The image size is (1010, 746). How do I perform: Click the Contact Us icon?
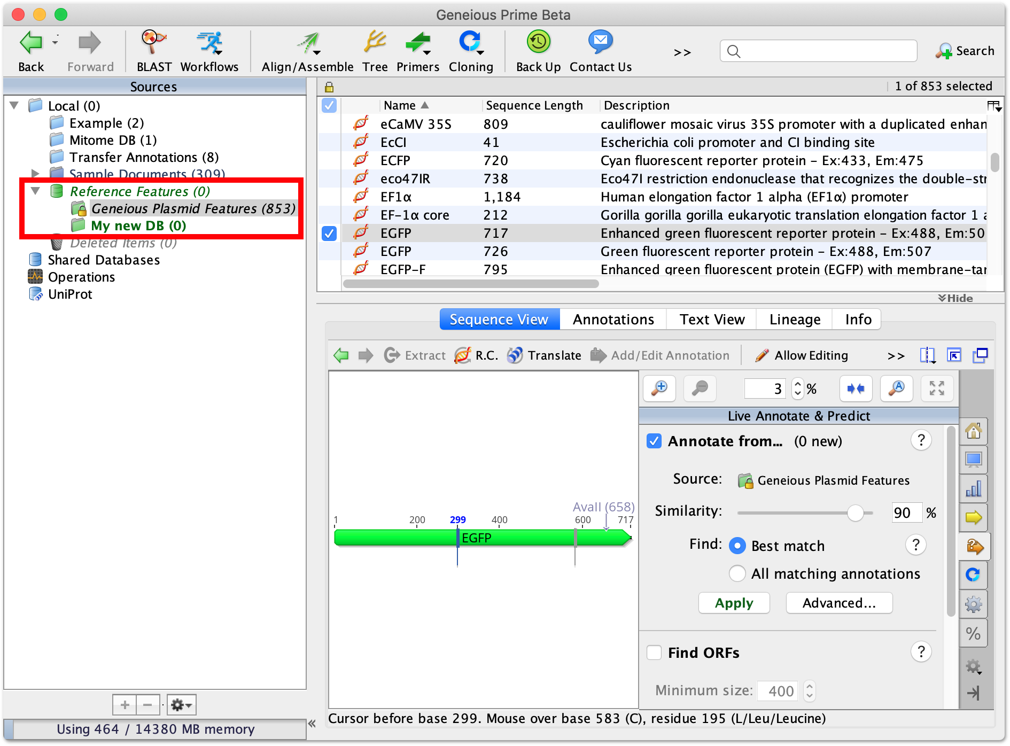point(601,42)
